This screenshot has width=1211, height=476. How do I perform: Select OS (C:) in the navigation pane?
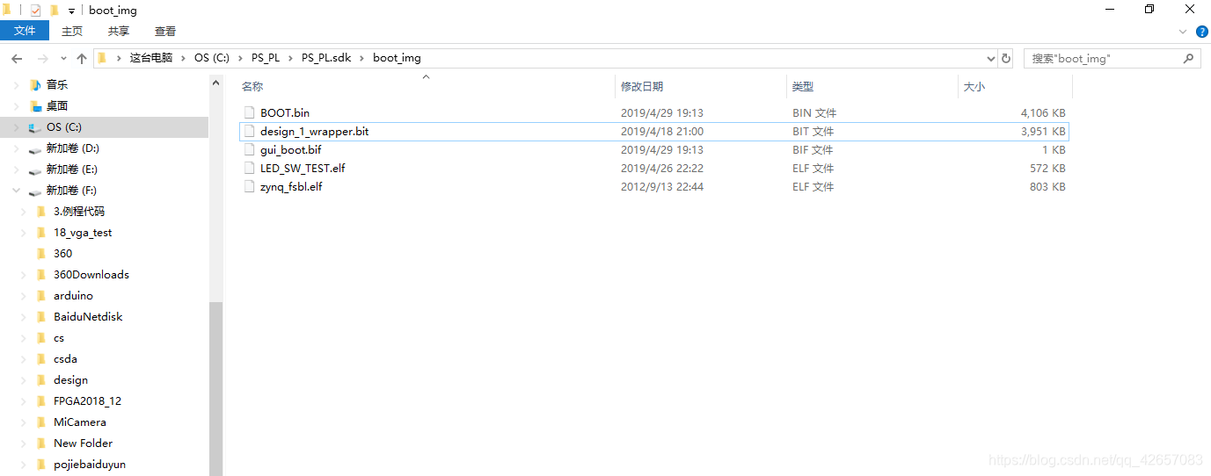[x=63, y=127]
